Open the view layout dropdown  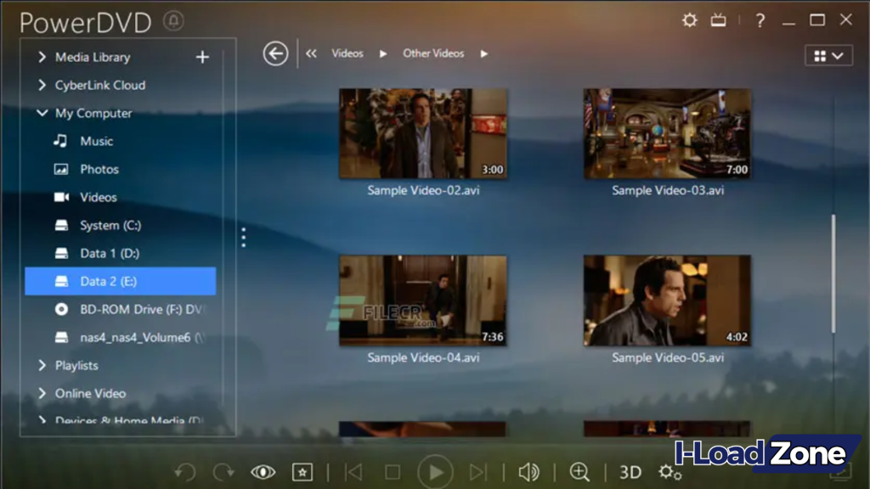[x=828, y=55]
